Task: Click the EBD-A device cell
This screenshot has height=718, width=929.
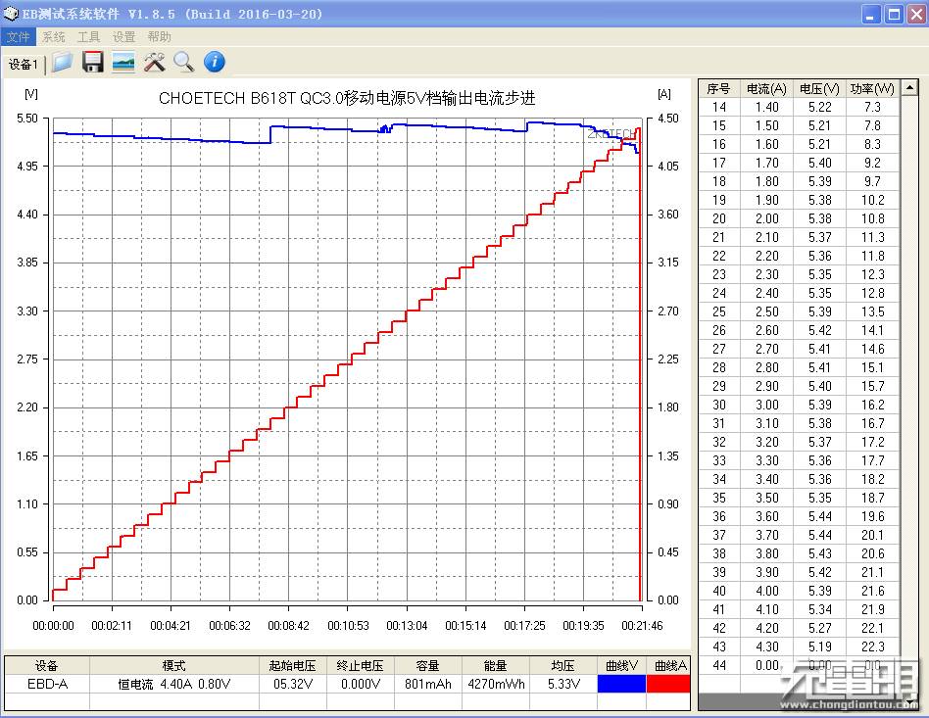Action: coord(47,684)
